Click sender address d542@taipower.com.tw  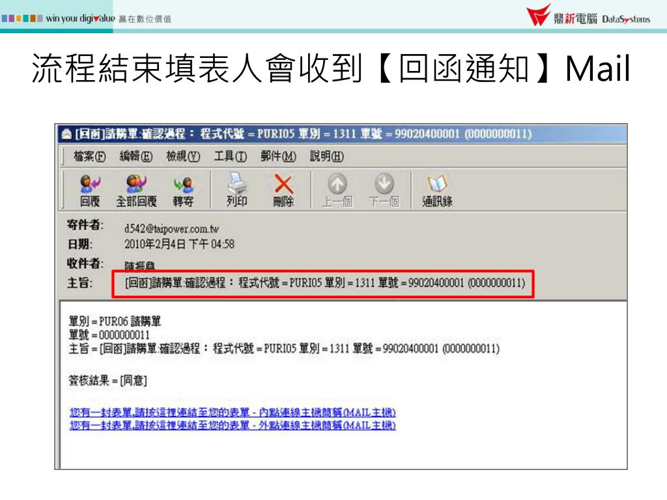pos(171,229)
